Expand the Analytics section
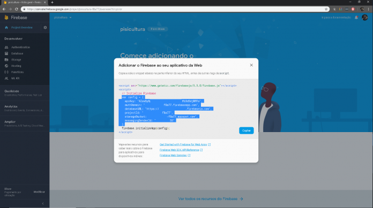This screenshot has height=208, width=373. (x=25, y=108)
